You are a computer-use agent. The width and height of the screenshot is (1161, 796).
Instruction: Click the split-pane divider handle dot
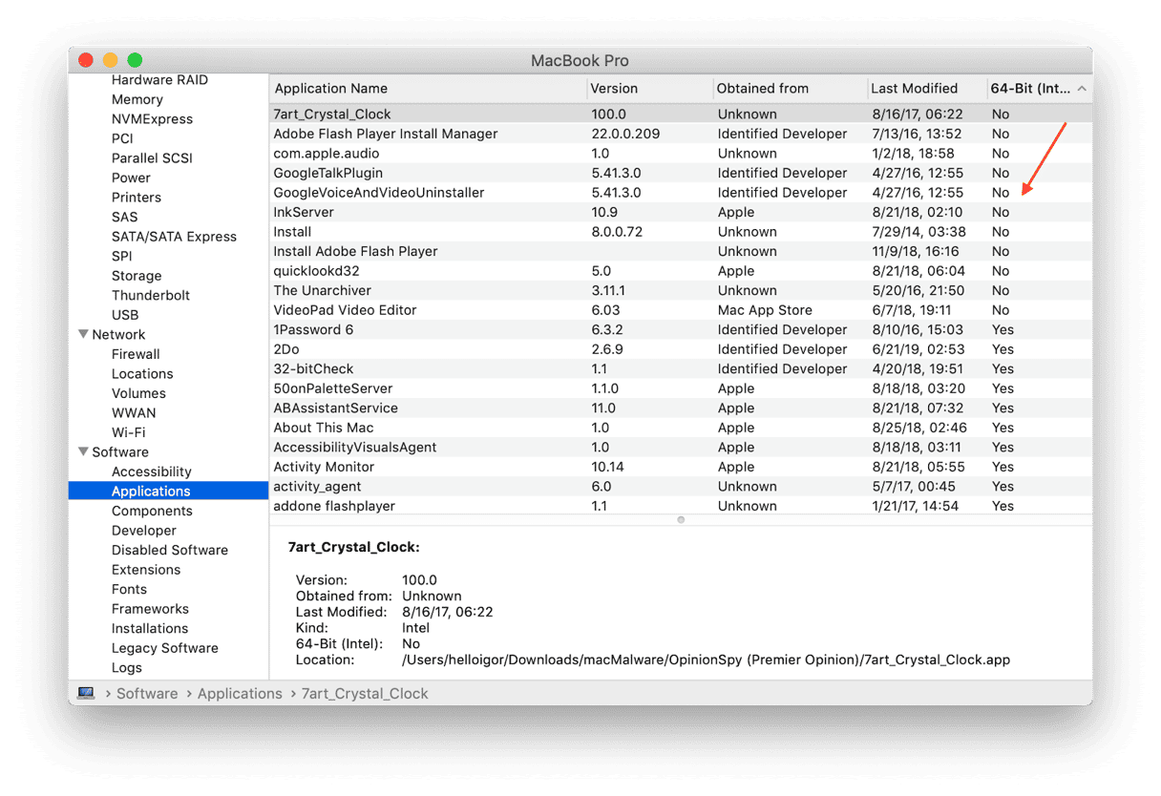(x=681, y=520)
